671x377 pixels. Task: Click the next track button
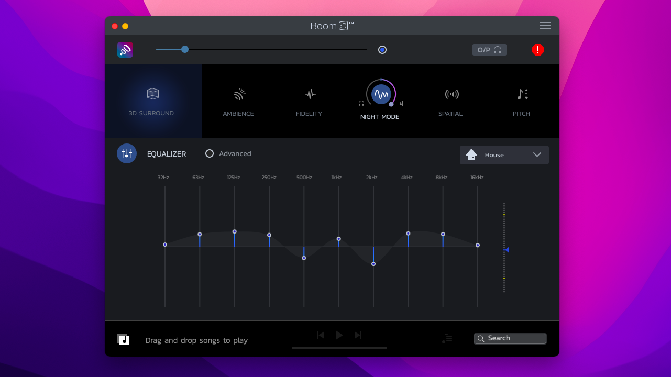358,335
